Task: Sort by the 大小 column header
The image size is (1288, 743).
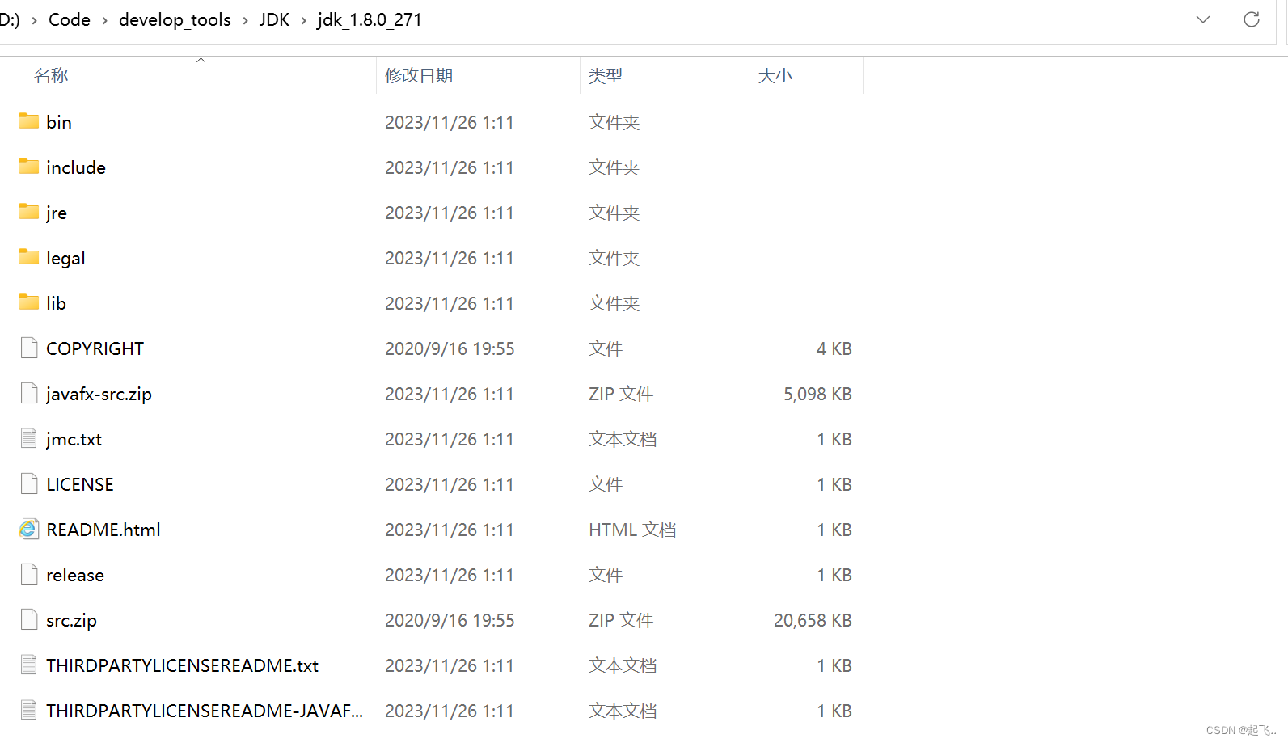Action: click(x=775, y=75)
